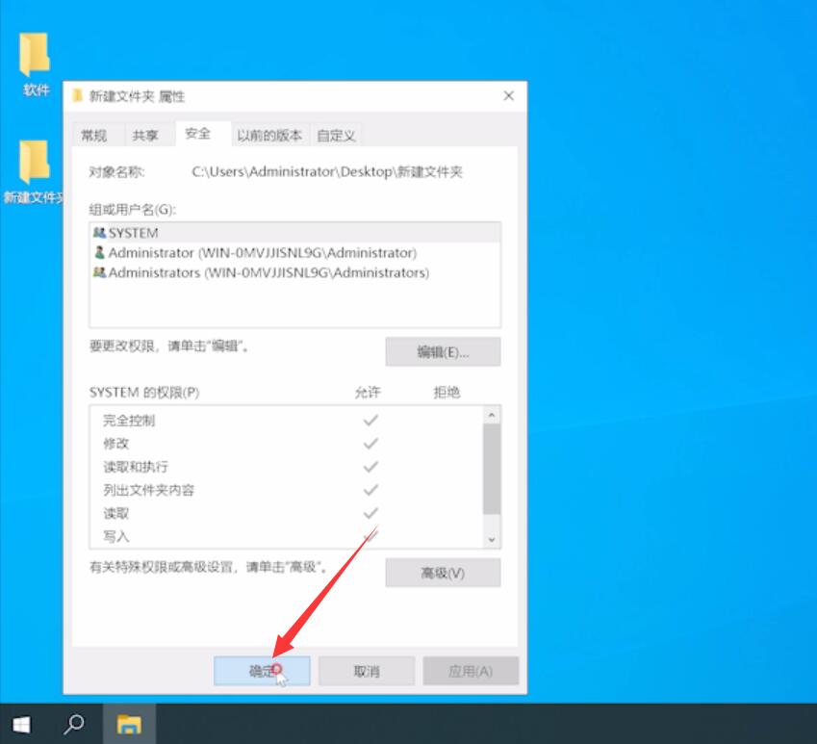
Task: Switch to the 共享 tab
Action: click(x=145, y=136)
